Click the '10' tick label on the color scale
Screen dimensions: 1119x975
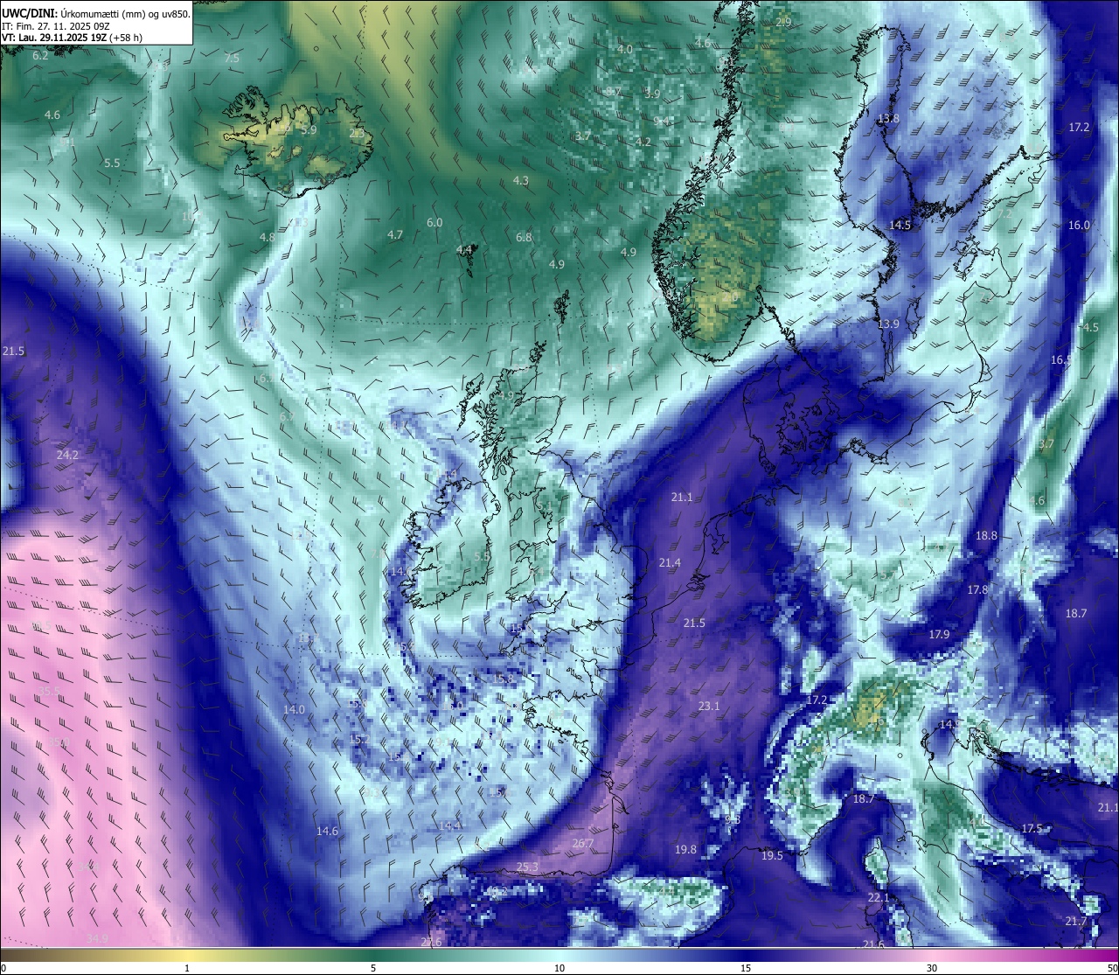pyautogui.click(x=559, y=968)
